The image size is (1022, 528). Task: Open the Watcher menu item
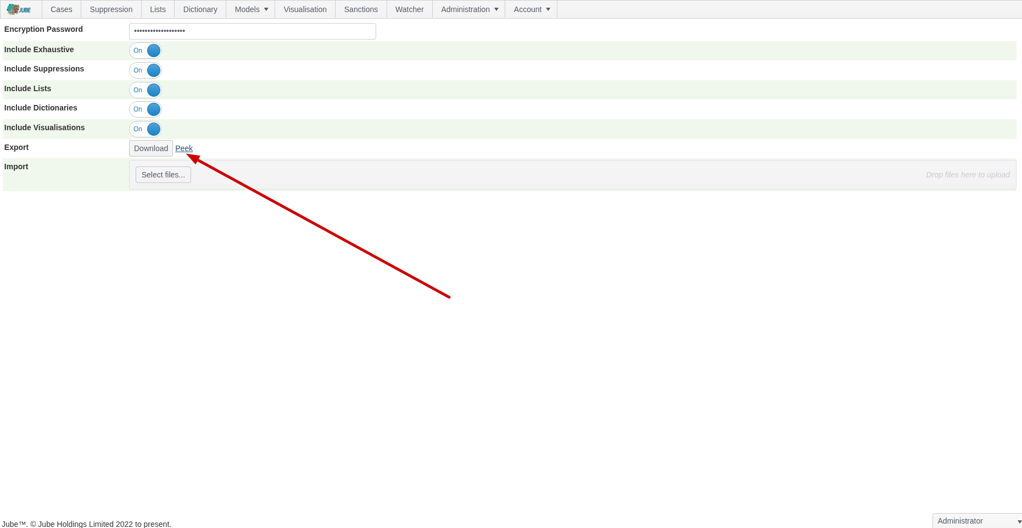pyautogui.click(x=410, y=9)
